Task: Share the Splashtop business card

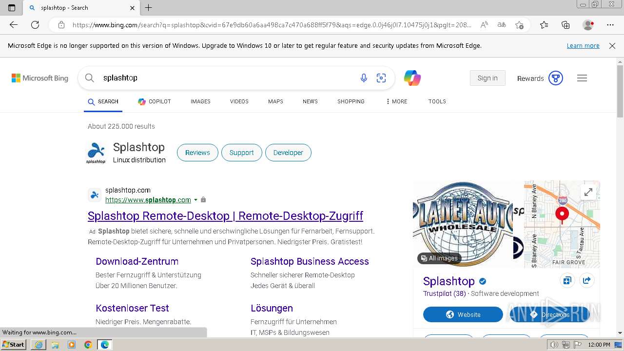Action: click(587, 280)
